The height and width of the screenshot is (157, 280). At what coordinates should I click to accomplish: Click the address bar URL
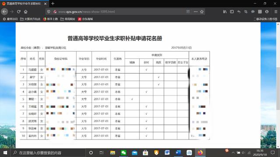click(x=87, y=12)
